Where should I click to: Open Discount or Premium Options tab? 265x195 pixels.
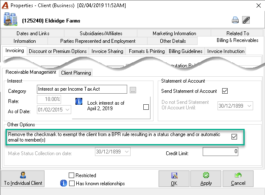coord(58,51)
